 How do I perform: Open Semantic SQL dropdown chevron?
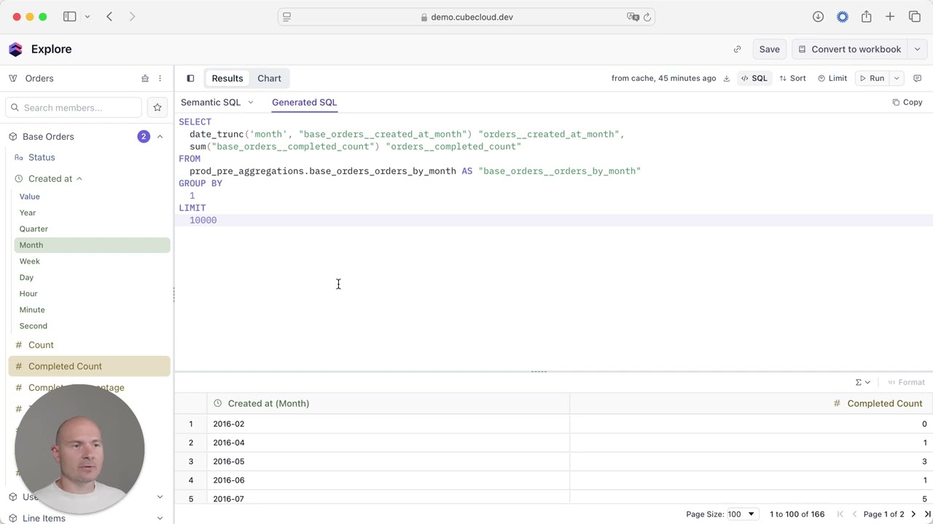point(251,103)
